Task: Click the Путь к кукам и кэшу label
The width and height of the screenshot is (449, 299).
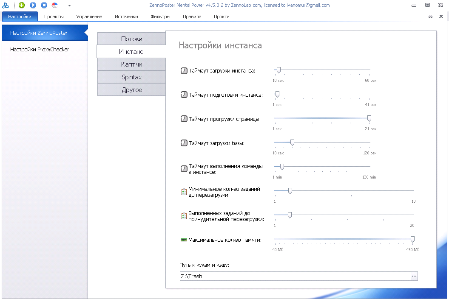Action: coord(204,265)
